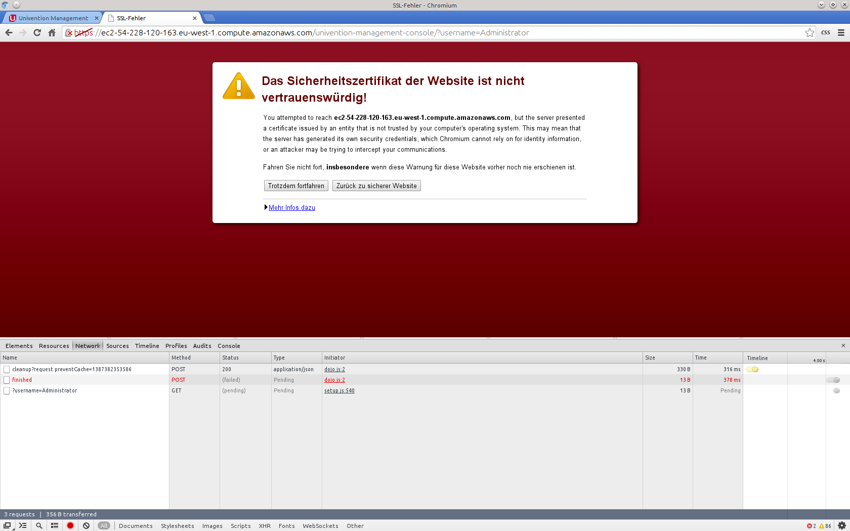Open the Console panel tab
The image size is (850, 531).
point(229,346)
